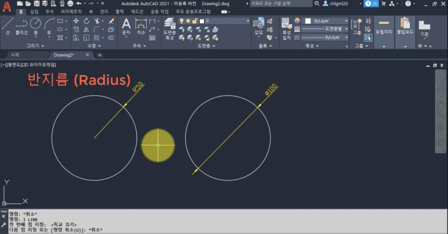
Task: Activate the Rectangular Array tool
Action: pyautogui.click(x=97, y=38)
